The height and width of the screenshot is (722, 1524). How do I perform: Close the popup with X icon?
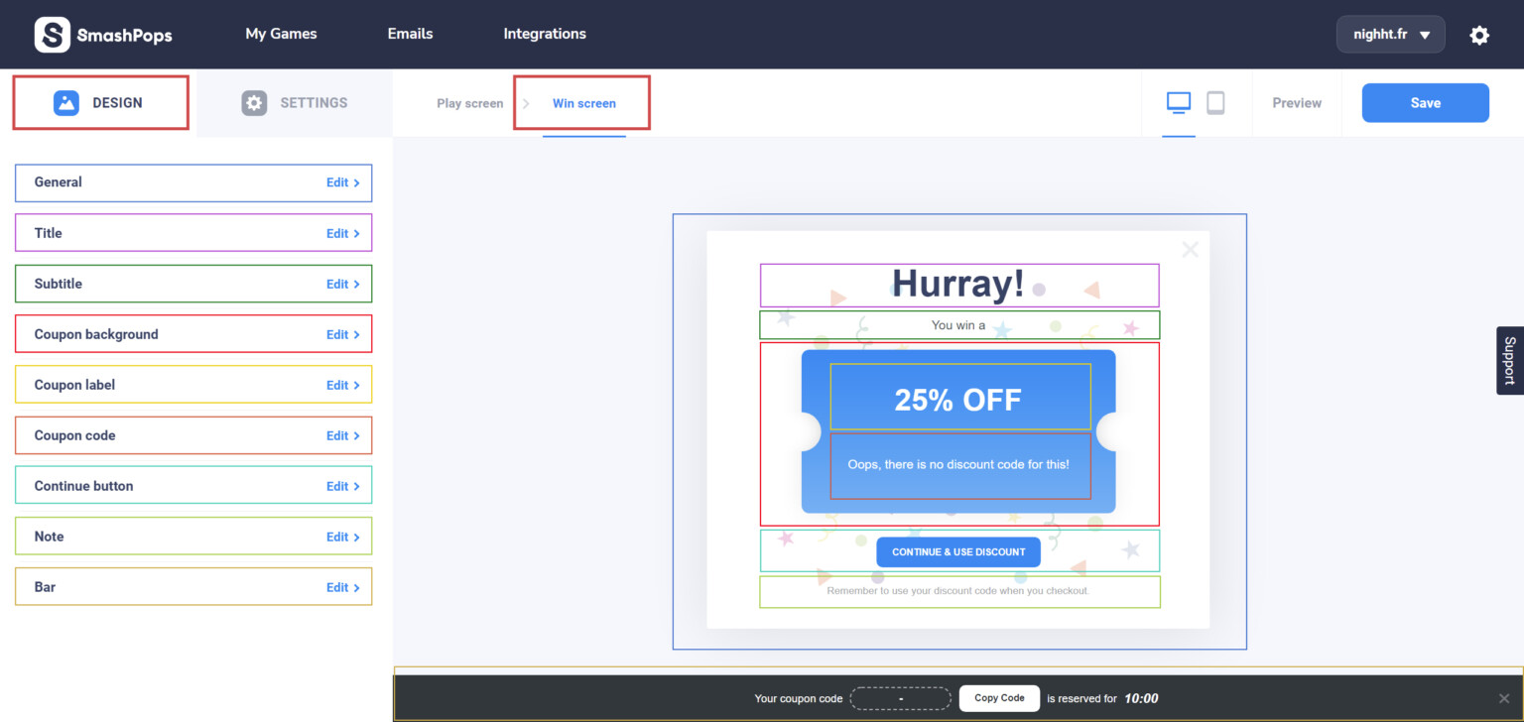coord(1190,250)
